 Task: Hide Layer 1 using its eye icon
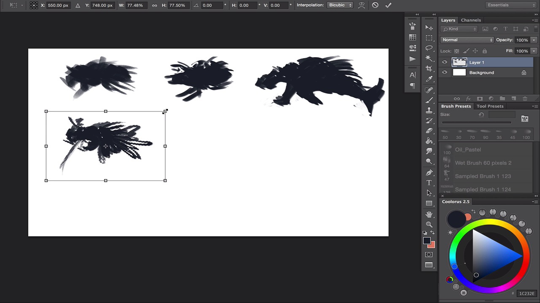click(x=444, y=62)
